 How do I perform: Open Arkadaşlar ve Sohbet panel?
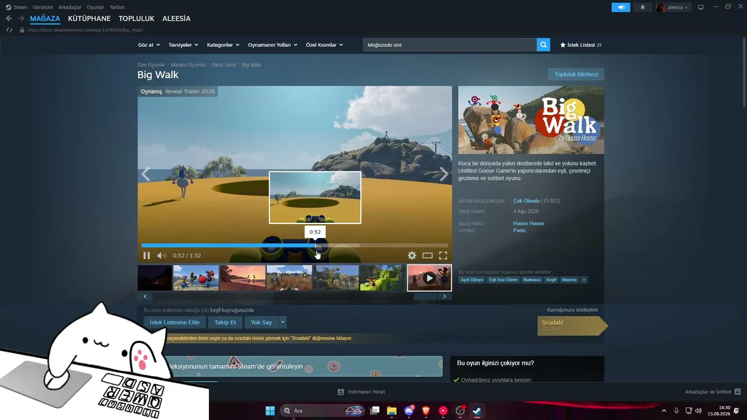[x=713, y=392]
